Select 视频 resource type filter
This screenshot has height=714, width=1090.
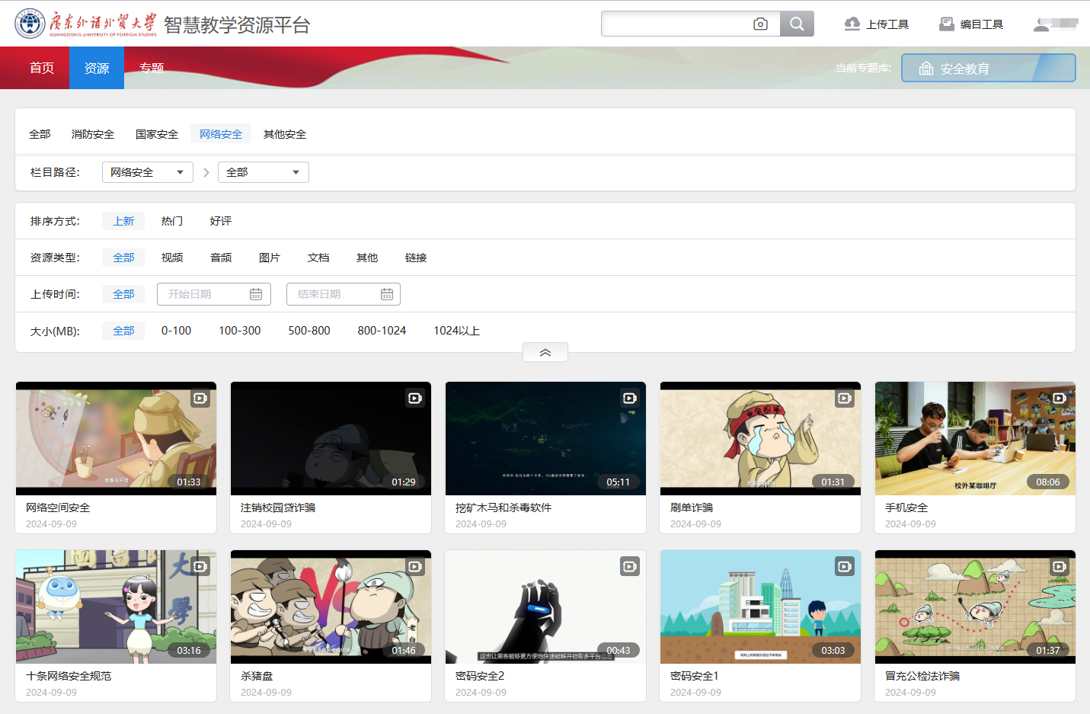172,258
